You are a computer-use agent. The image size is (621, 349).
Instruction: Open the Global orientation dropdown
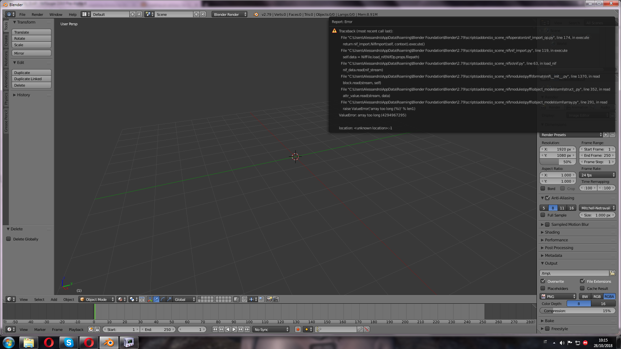coord(185,299)
